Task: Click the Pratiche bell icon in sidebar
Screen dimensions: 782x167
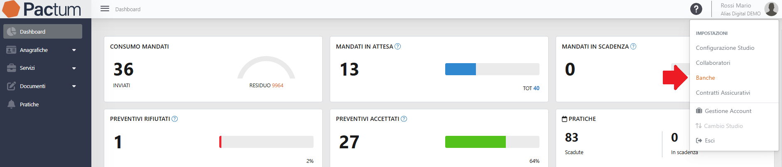Action: tap(11, 104)
